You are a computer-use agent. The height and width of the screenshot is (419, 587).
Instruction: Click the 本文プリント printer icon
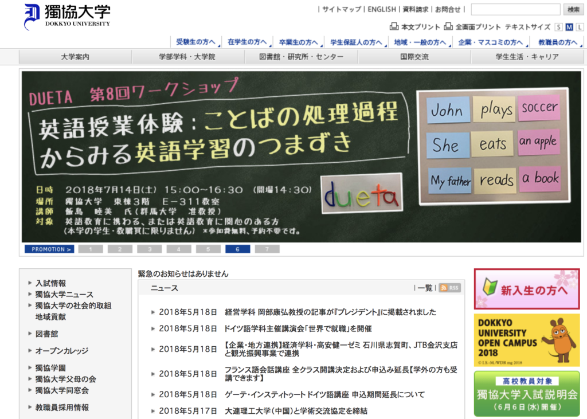(x=394, y=26)
